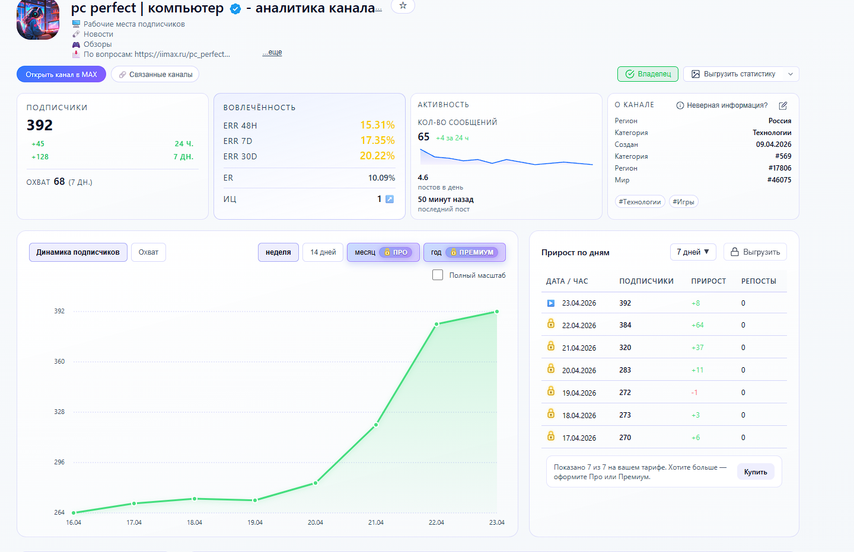Expand the description with …еще
The image size is (854, 552).
tap(272, 53)
